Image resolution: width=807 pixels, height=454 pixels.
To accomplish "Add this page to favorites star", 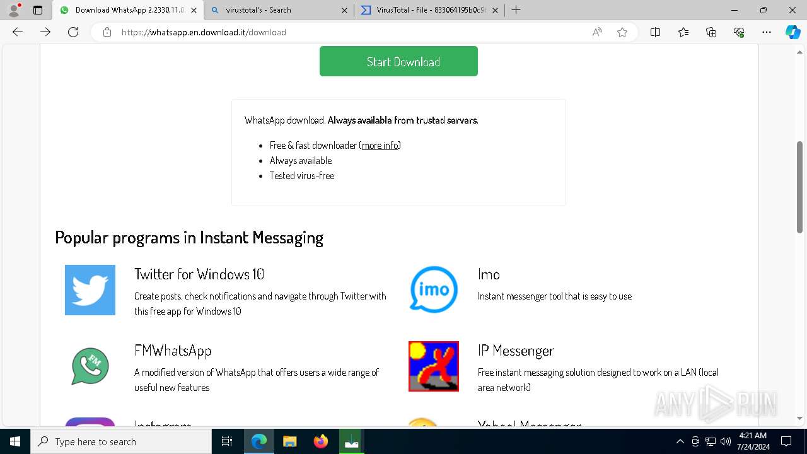I will 622,32.
